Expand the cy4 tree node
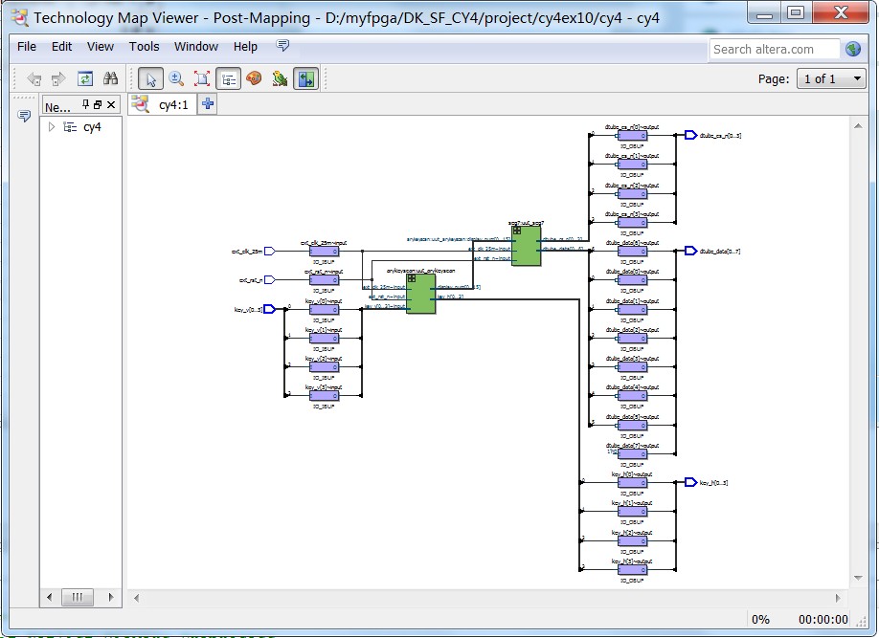The width and height of the screenshot is (879, 638). [52, 127]
